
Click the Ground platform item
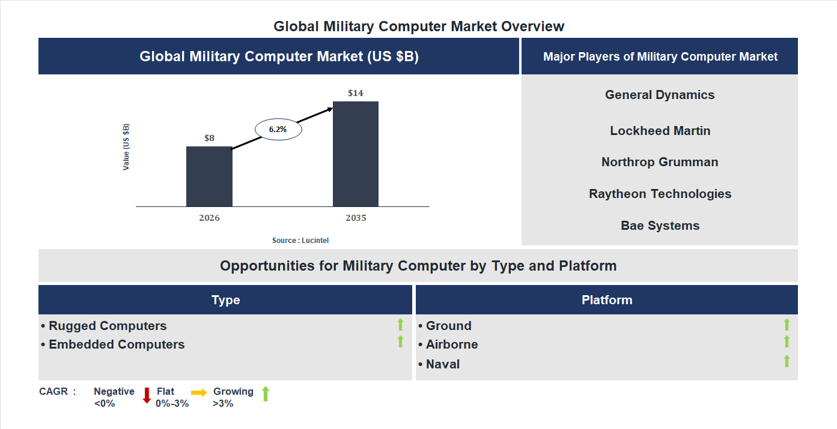click(445, 326)
